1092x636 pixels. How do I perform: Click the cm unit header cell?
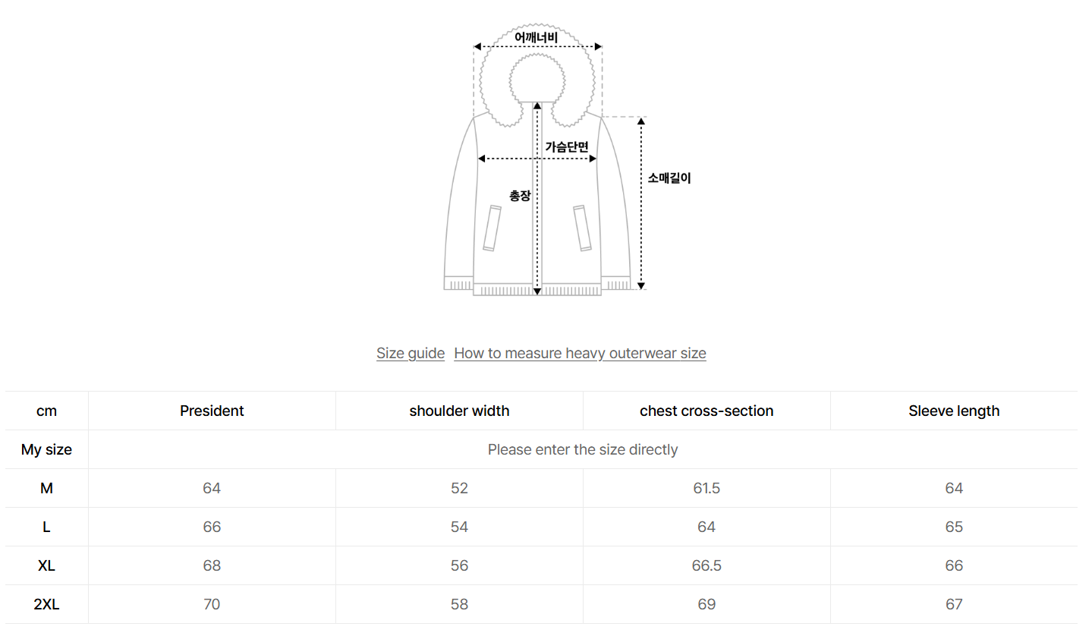pyautogui.click(x=46, y=411)
